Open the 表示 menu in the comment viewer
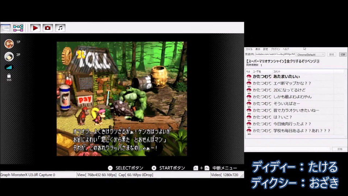348x196 pixels. click(x=258, y=49)
